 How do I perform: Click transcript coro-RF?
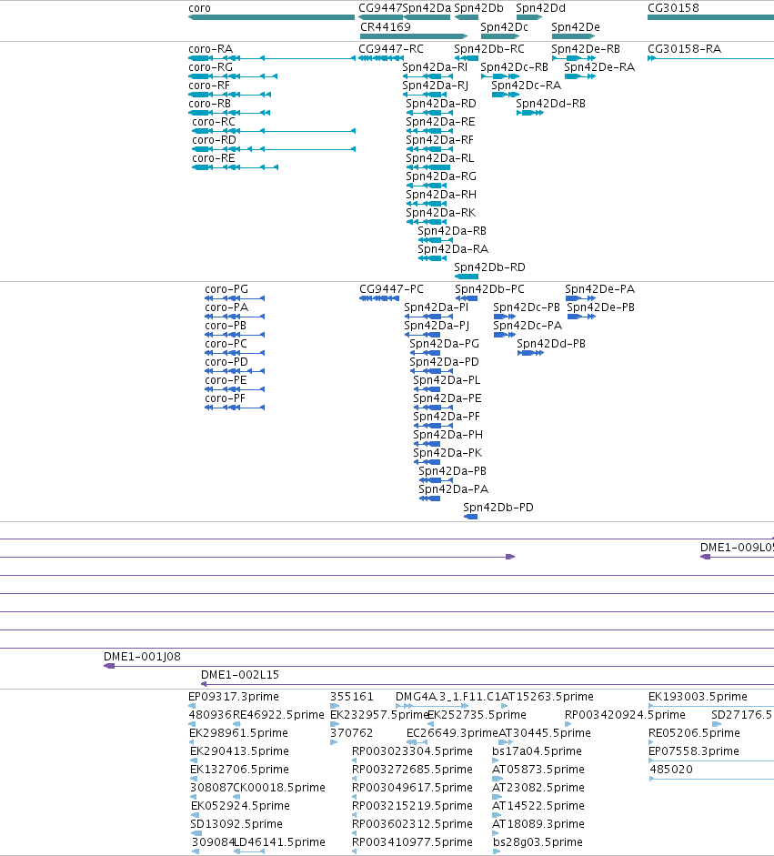click(209, 86)
